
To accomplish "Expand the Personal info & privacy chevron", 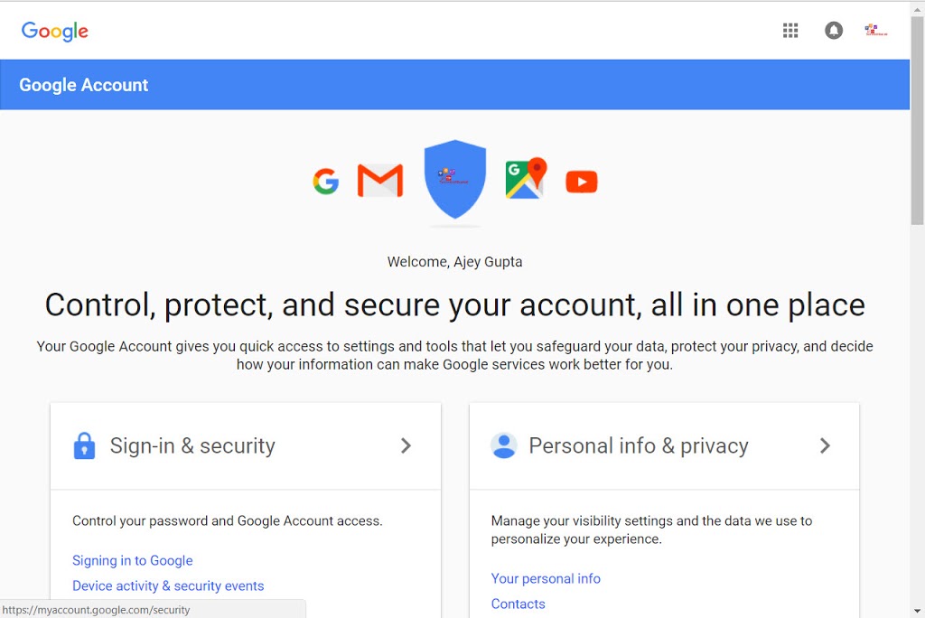I will tap(825, 445).
